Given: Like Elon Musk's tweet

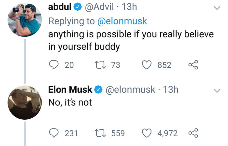Looking at the screenshot, I should [x=147, y=133].
